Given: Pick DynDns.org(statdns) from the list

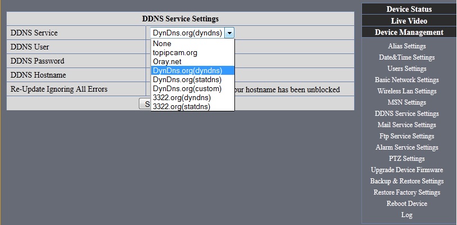Looking at the screenshot, I should pos(192,79).
